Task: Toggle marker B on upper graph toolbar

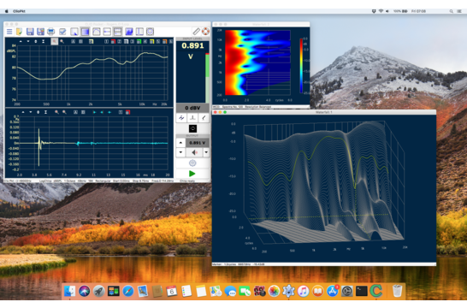Action: click(80, 41)
